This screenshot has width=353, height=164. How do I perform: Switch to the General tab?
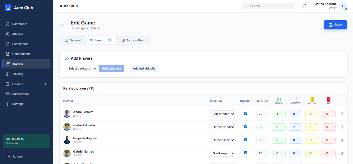pos(73,40)
